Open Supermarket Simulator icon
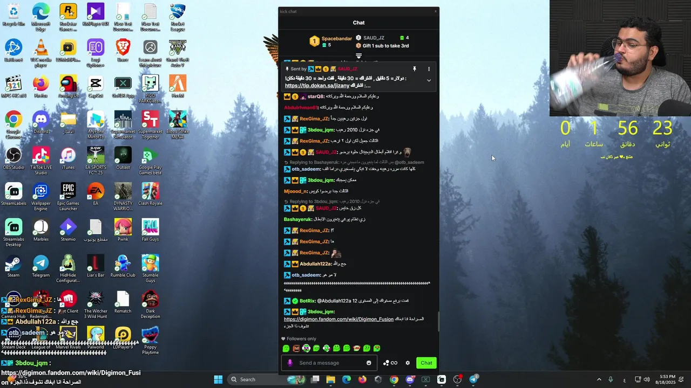Image resolution: width=691 pixels, height=388 pixels. [x=123, y=125]
